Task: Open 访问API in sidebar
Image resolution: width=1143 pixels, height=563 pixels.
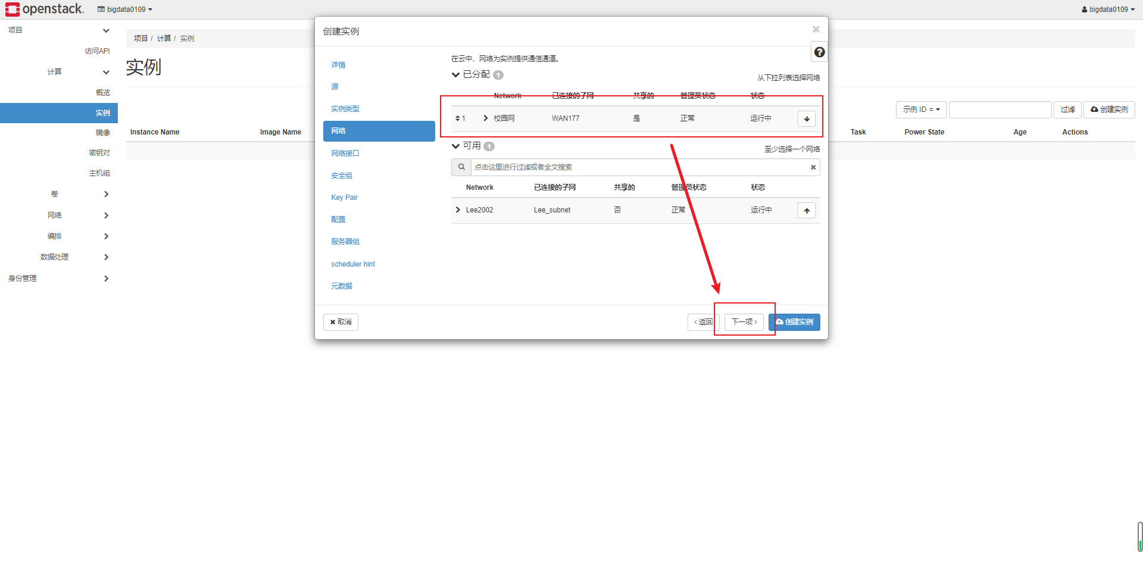Action: click(x=97, y=51)
